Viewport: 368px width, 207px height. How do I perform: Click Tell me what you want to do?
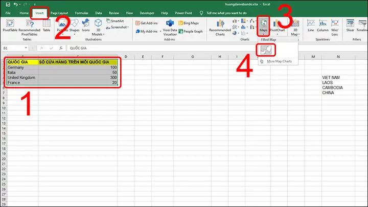pos(226,13)
